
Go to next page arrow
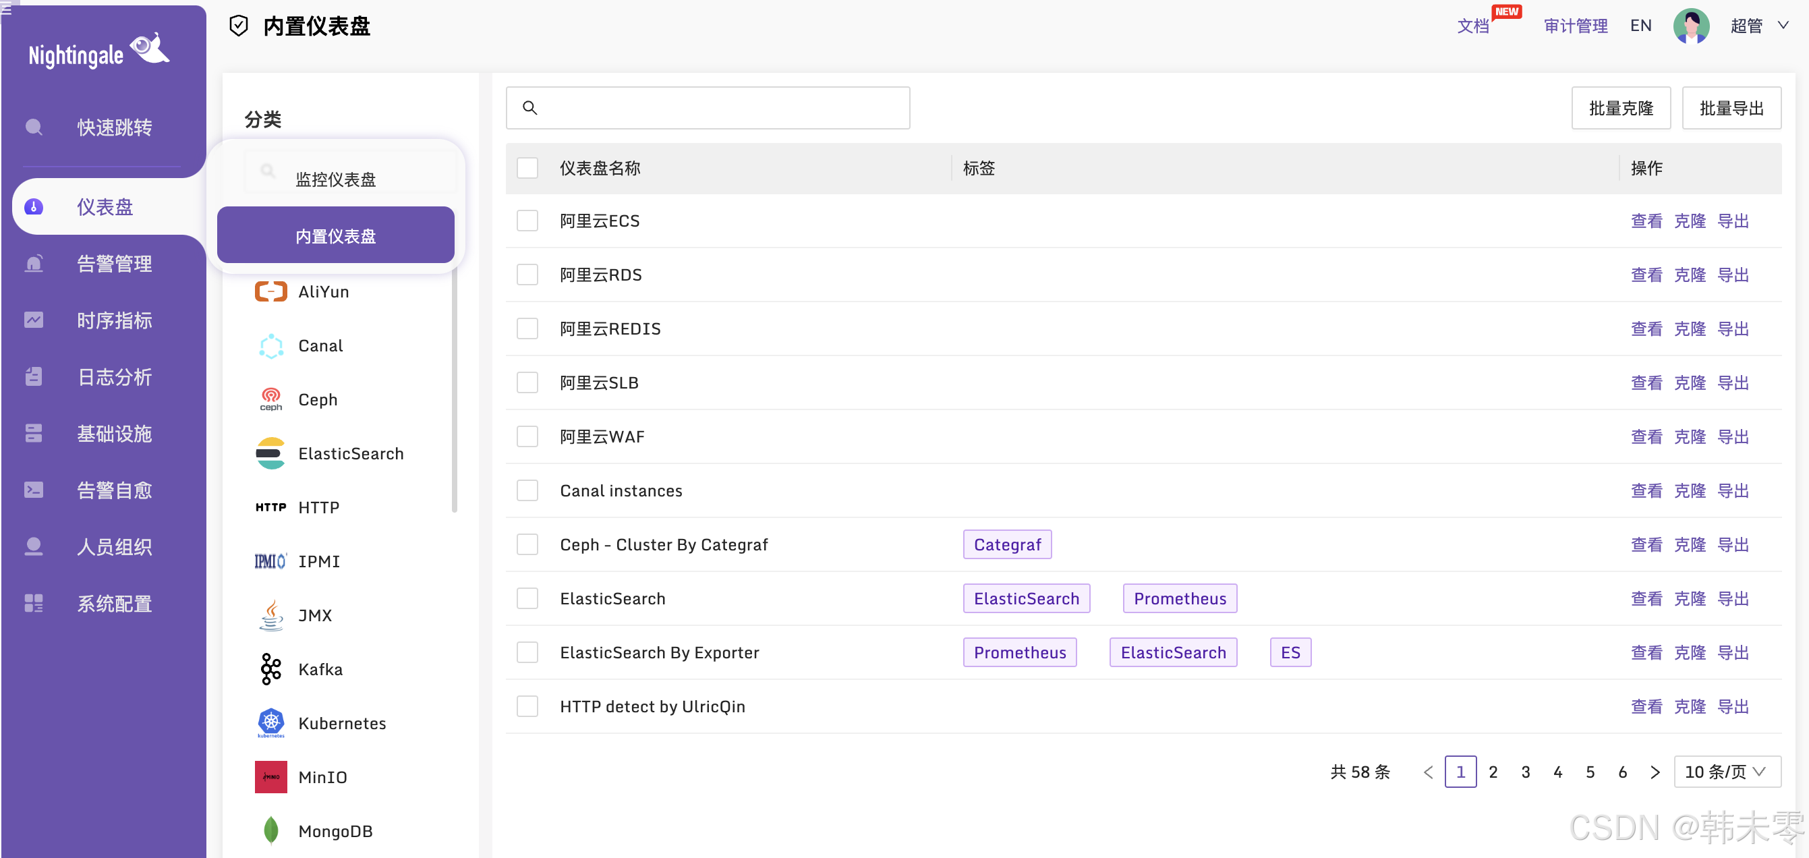1655,772
